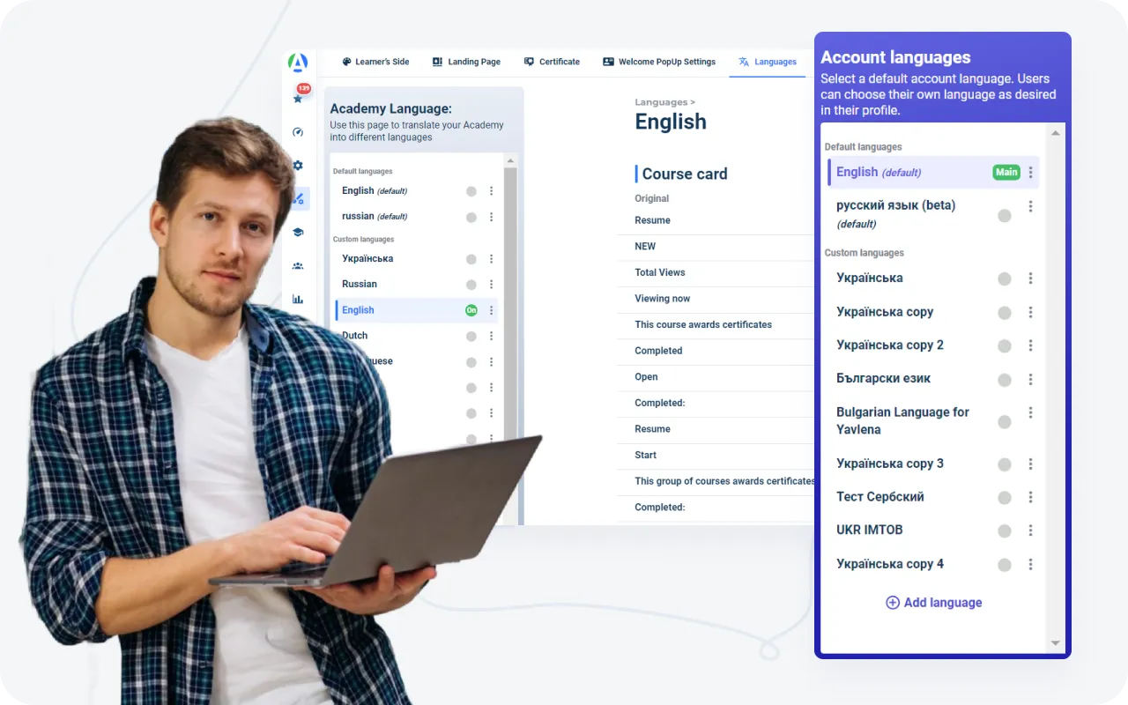The image size is (1128, 705).
Task: Click the Account languages scrollbar down arrow
Action: tap(1055, 644)
